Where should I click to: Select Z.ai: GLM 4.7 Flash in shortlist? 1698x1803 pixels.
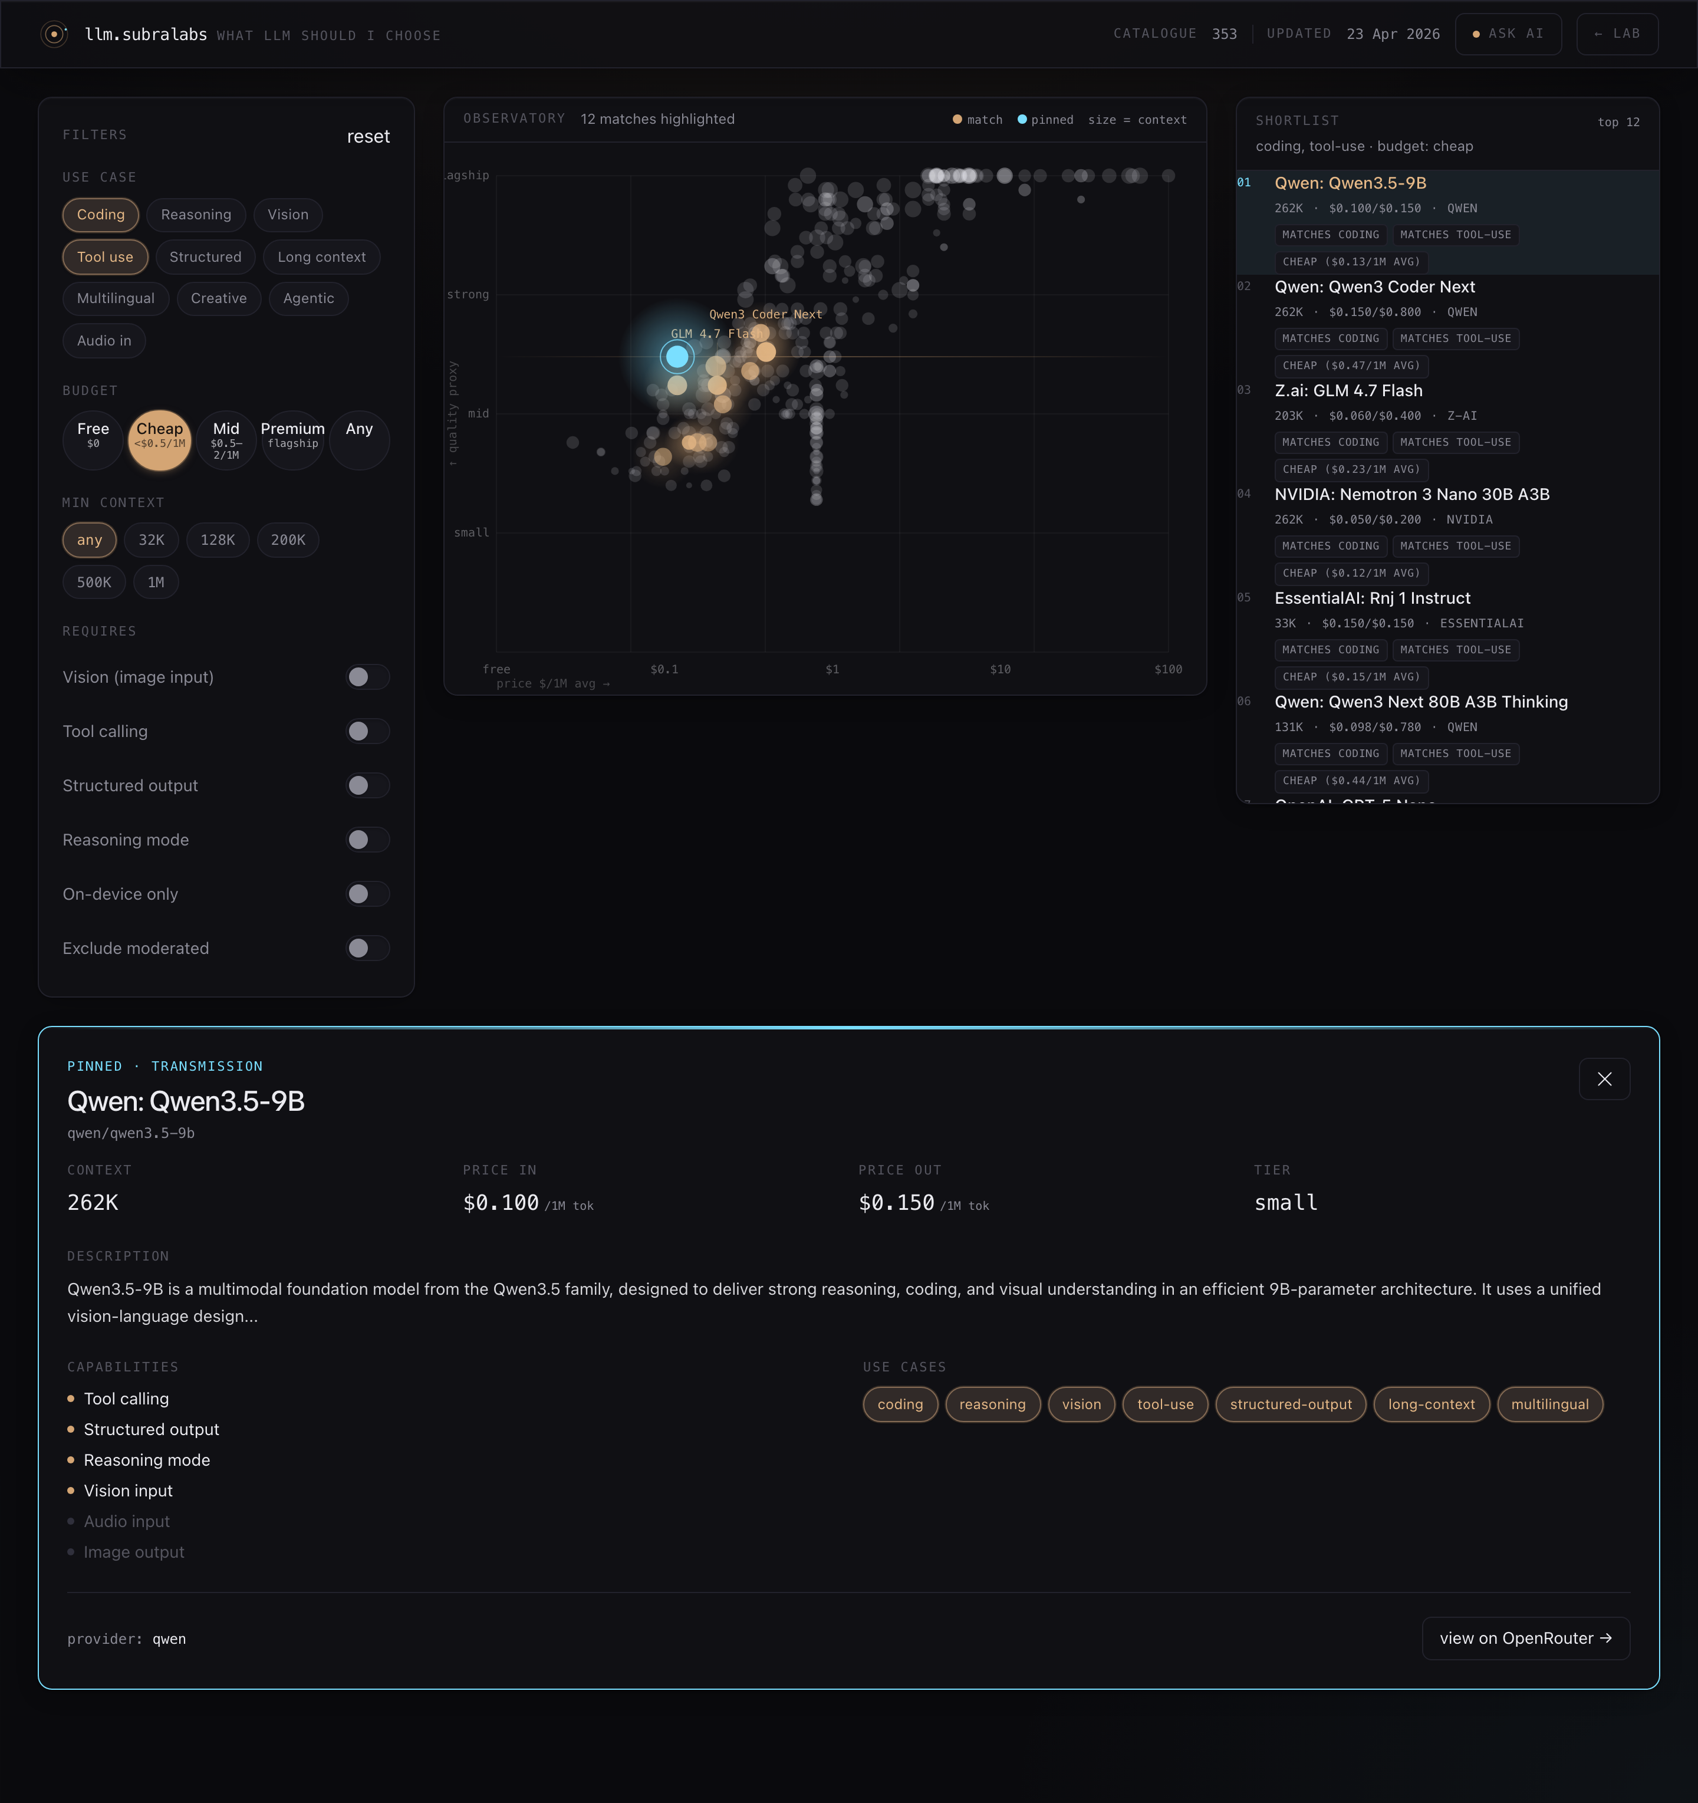coord(1447,430)
